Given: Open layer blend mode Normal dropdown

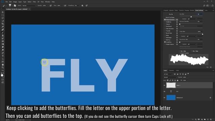Looking at the screenshot, I should tap(170, 77).
